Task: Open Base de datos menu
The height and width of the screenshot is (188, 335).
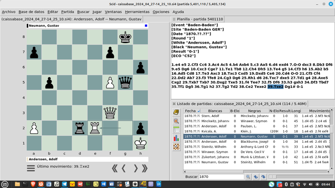Action: coord(31,12)
